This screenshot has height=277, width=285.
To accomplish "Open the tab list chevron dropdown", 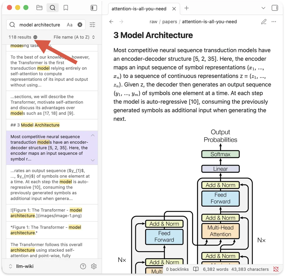I will [x=263, y=8].
